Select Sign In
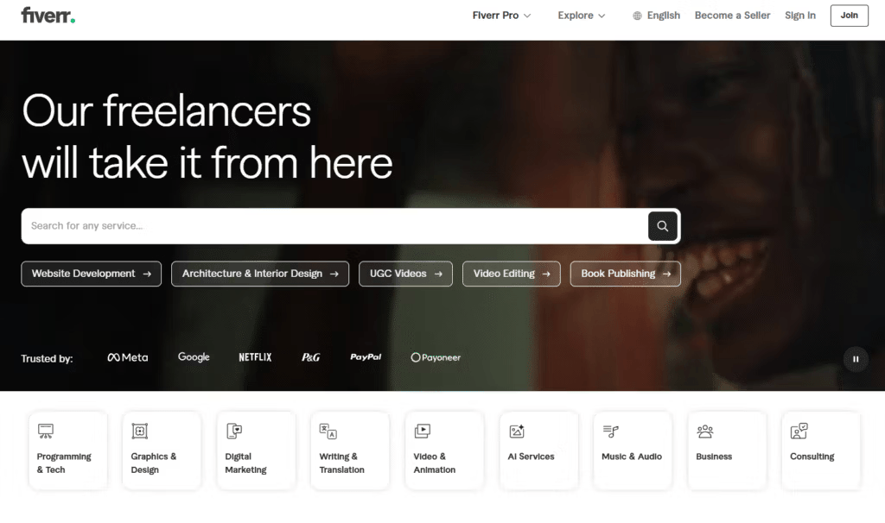The image size is (885, 523). pos(799,15)
